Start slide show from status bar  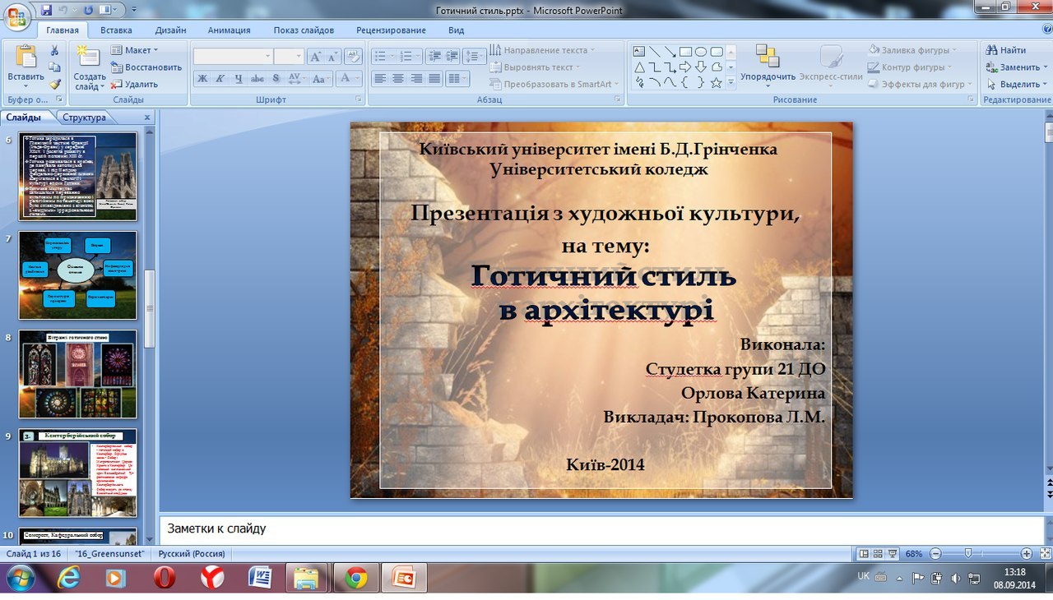[x=893, y=554]
